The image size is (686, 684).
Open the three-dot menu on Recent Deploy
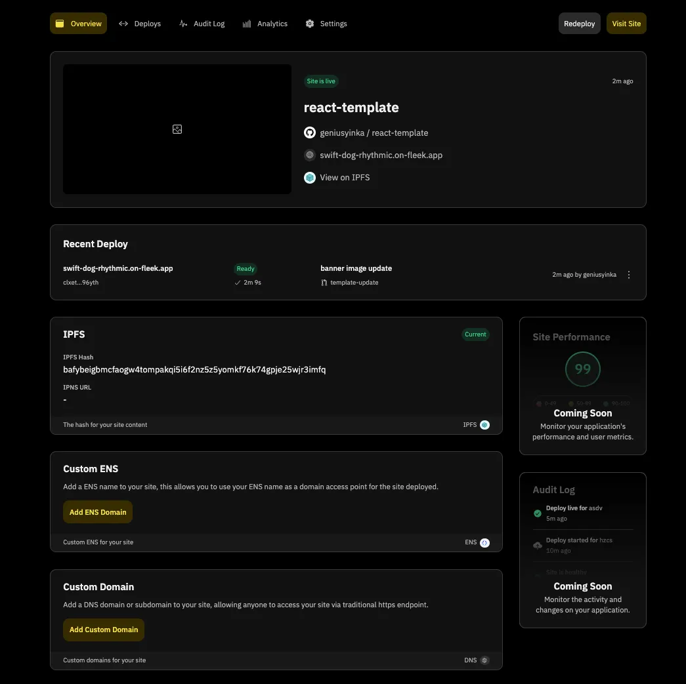click(629, 275)
